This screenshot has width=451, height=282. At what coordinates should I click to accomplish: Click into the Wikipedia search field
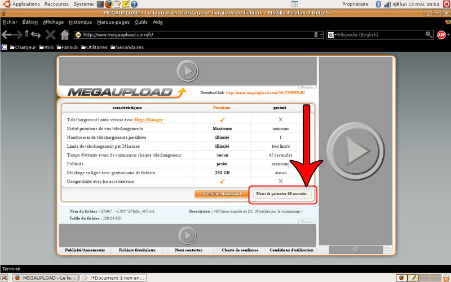pos(381,35)
